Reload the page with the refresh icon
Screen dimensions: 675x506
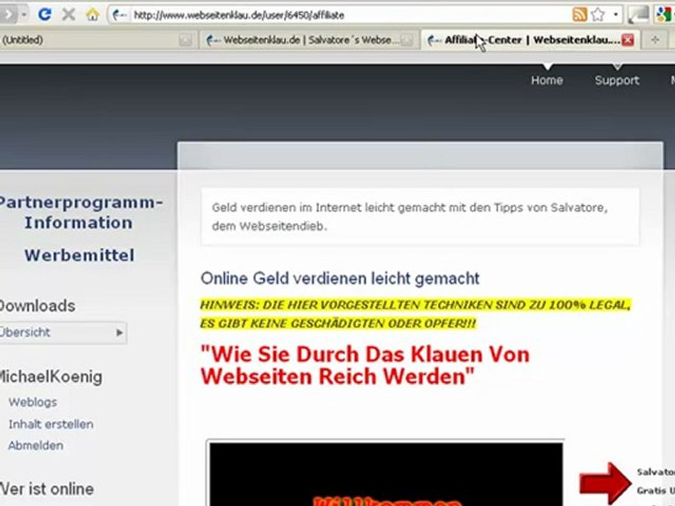click(x=44, y=15)
